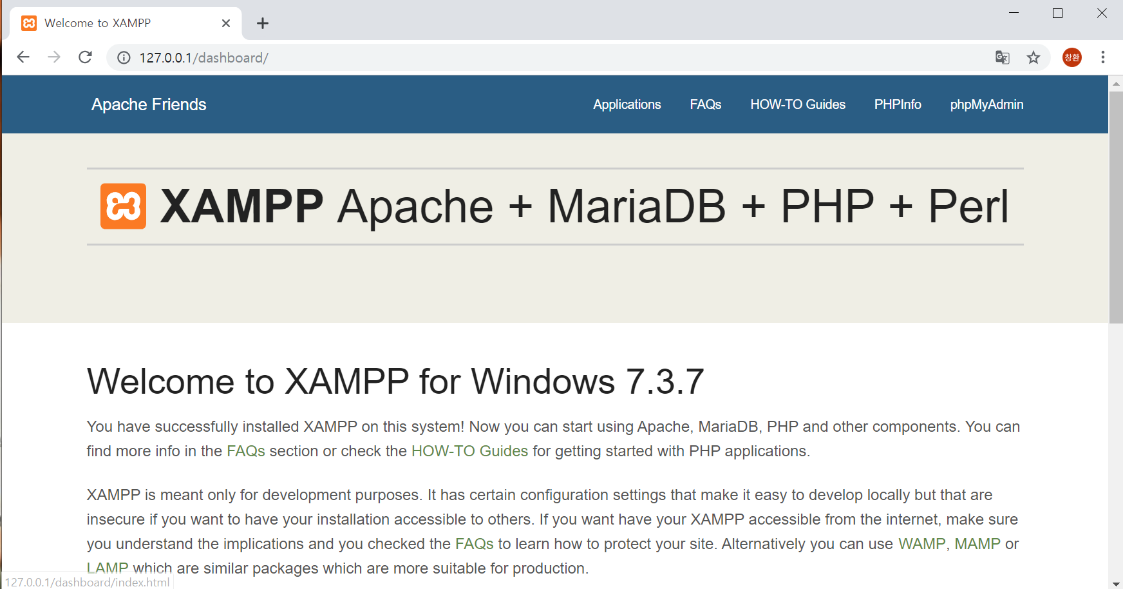The width and height of the screenshot is (1123, 589).
Task: Close the Welcome to XAMPP tab
Action: coord(226,23)
